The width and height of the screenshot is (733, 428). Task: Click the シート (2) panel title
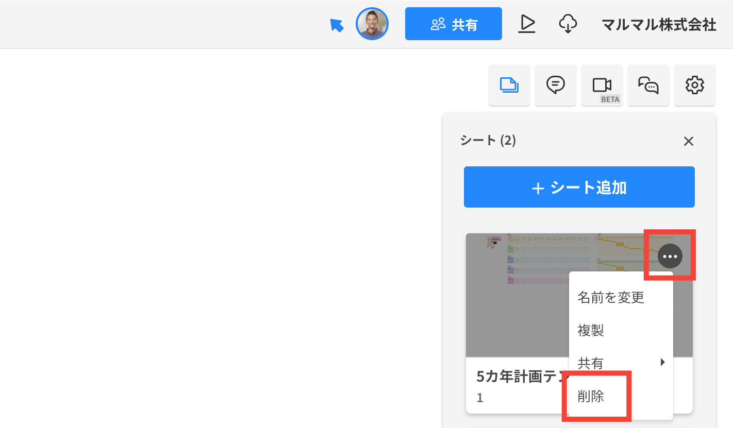(x=488, y=140)
